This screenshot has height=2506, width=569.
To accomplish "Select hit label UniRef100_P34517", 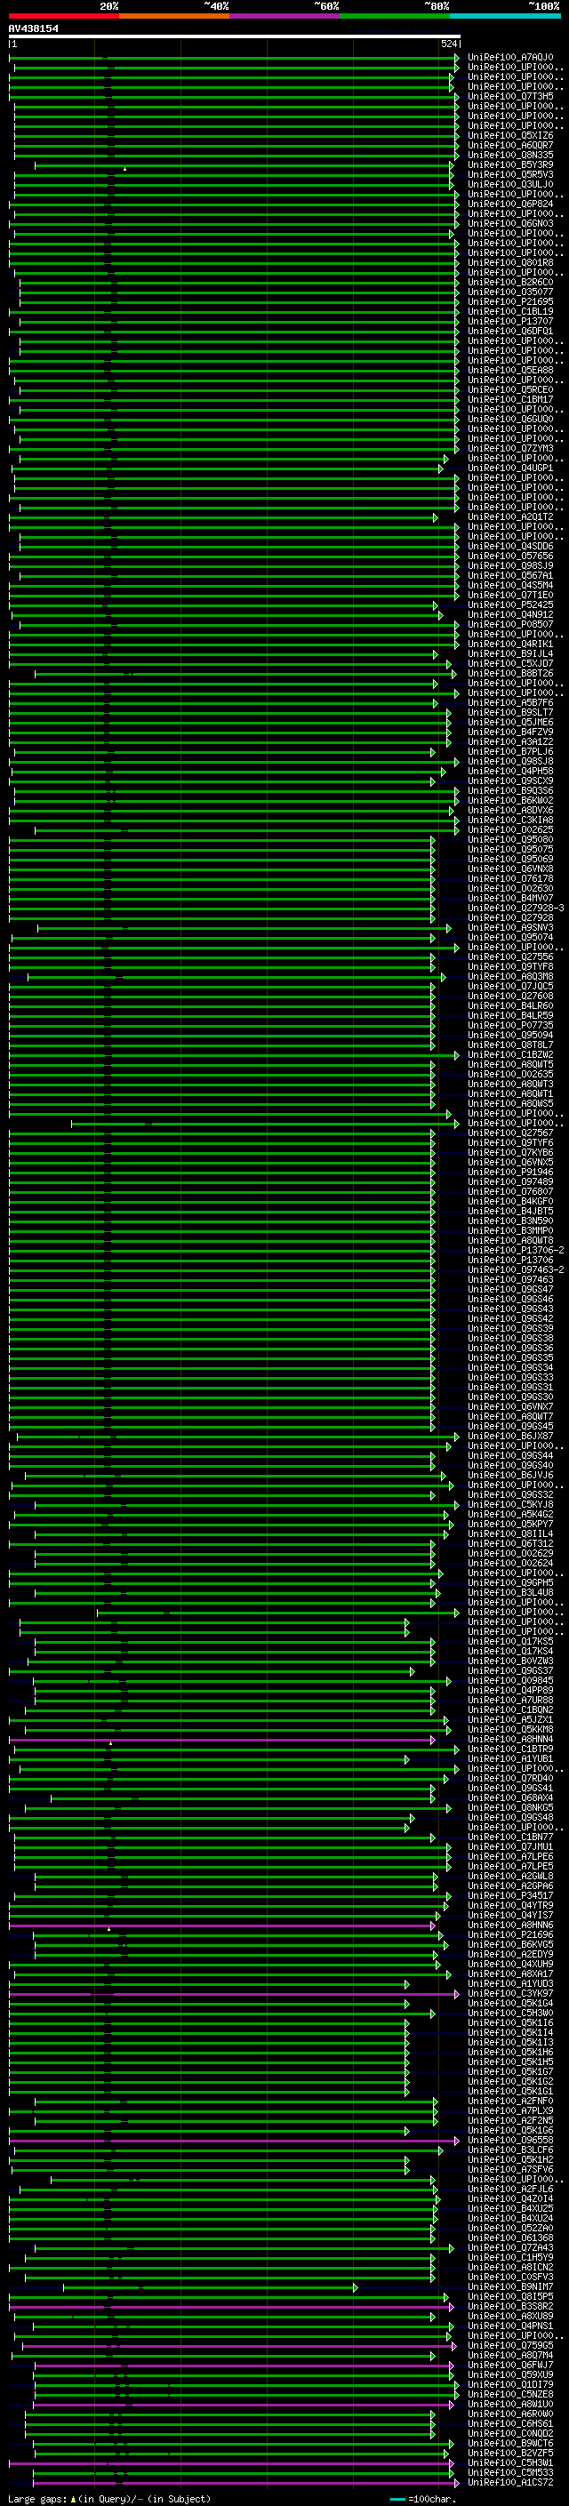I will pos(510,1895).
